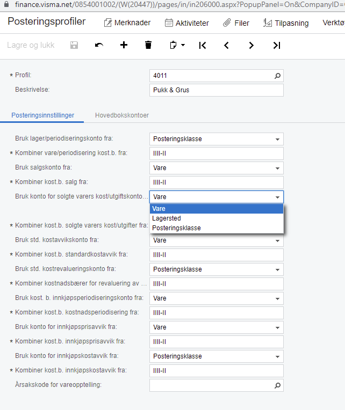Click the browser address bar lock icon
345x410 pixels.
[x=6, y=4]
